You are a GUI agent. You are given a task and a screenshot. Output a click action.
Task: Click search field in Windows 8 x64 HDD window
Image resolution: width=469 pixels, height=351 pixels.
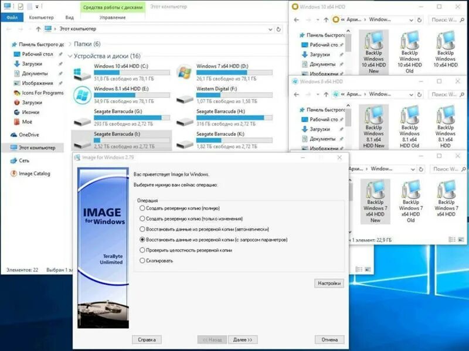point(447,94)
